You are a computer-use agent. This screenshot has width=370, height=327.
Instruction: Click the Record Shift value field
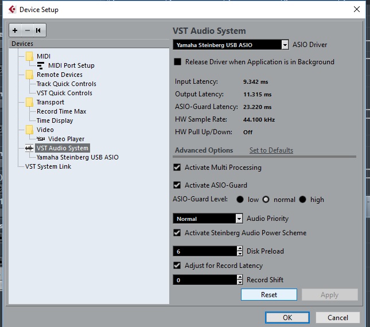[205, 280]
